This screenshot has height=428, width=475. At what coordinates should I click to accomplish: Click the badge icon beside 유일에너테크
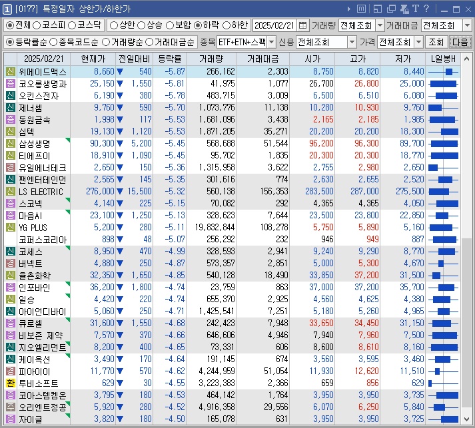coord(10,168)
